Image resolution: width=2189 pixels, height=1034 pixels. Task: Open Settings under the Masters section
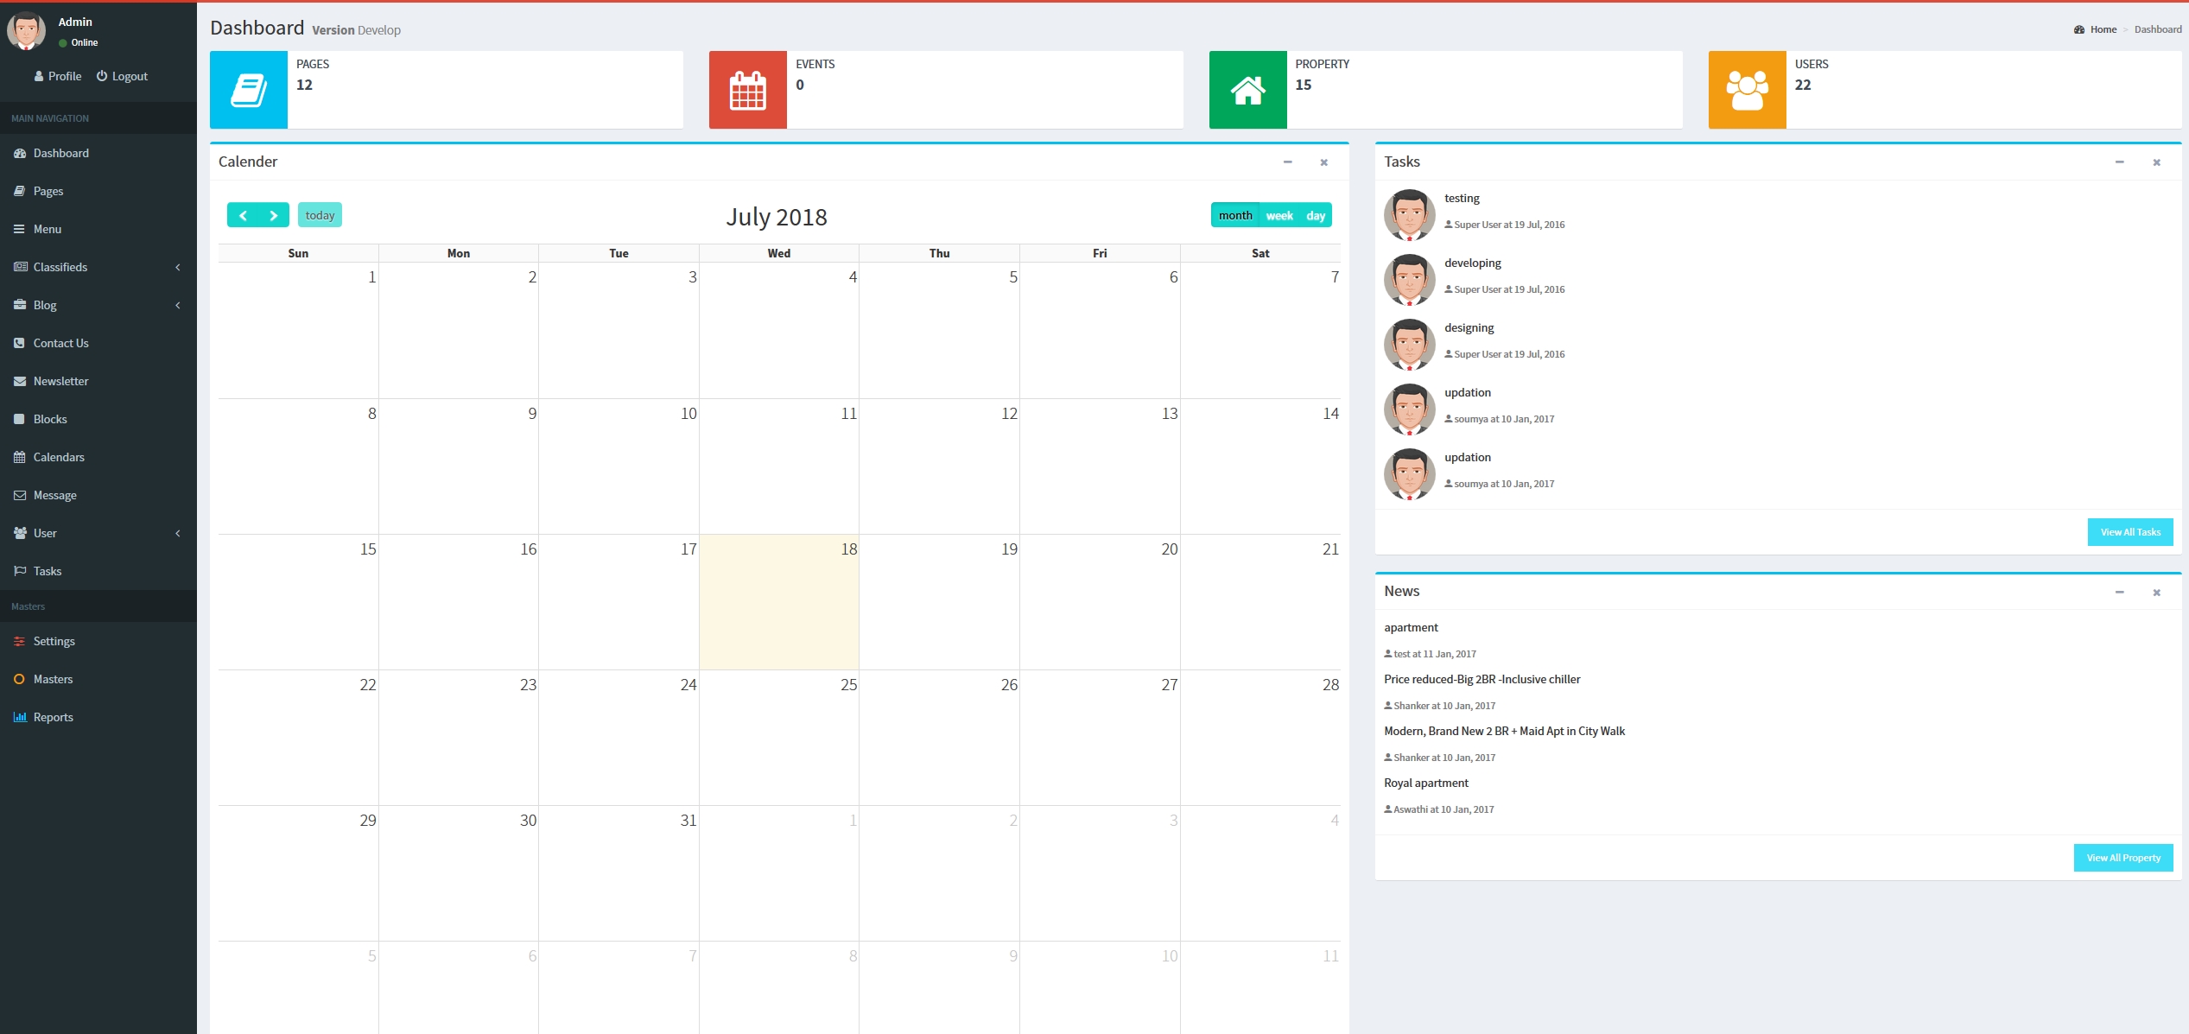click(54, 641)
